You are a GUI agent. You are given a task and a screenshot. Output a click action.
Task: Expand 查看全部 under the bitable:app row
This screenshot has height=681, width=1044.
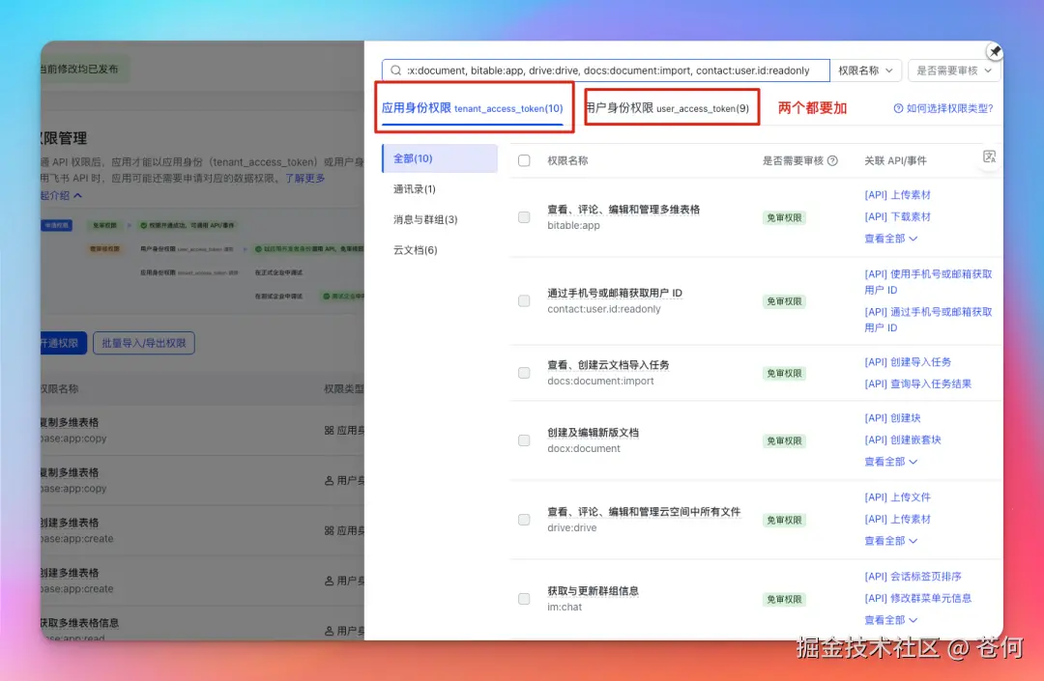[890, 238]
